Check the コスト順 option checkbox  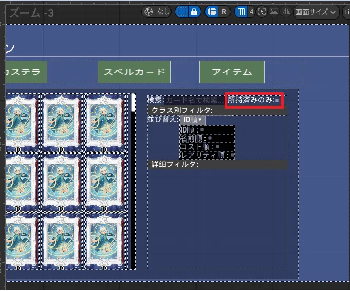[217, 147]
